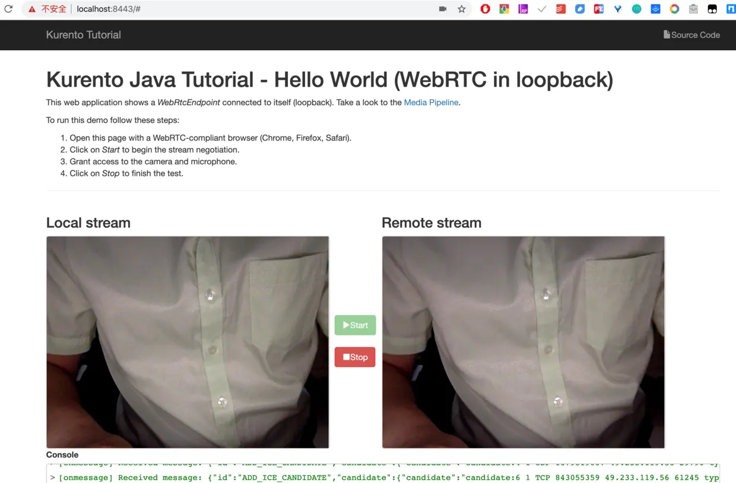This screenshot has height=483, width=736.
Task: Open the red hand ad blocker extension
Action: pyautogui.click(x=485, y=9)
